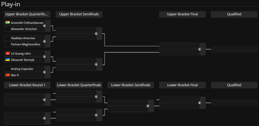
Task: Click player name Aravindh Chithambaram
Action: click(x=27, y=23)
